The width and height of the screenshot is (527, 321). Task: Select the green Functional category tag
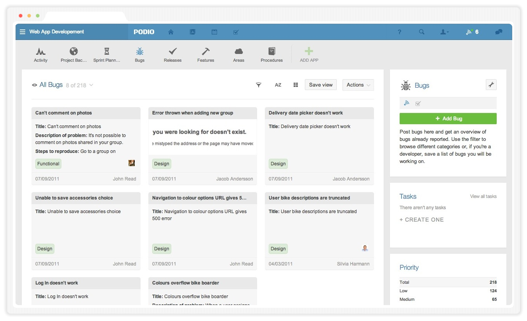pos(48,164)
